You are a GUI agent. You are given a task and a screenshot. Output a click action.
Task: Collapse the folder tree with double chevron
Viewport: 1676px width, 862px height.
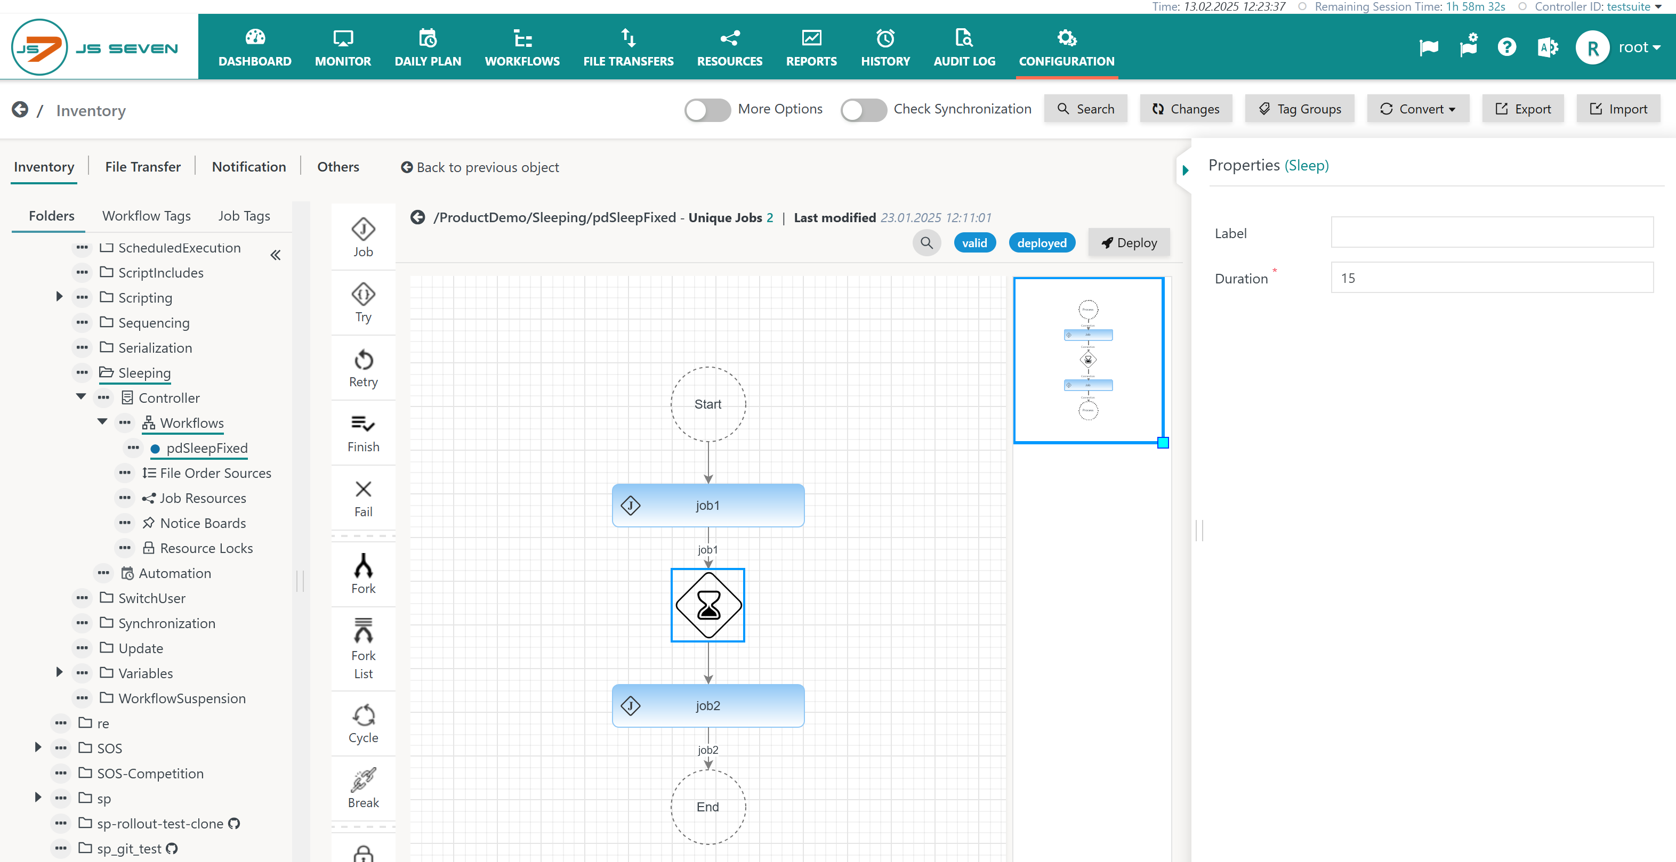[x=276, y=255]
